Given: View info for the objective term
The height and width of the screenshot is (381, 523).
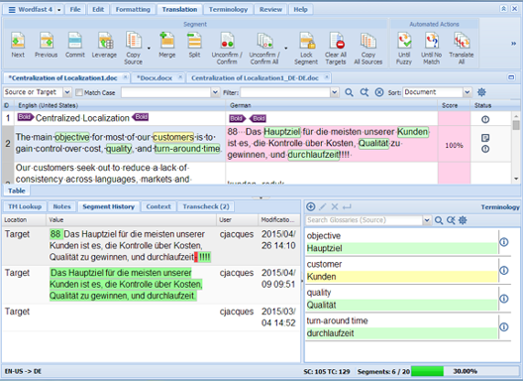Looking at the screenshot, I should [504, 242].
